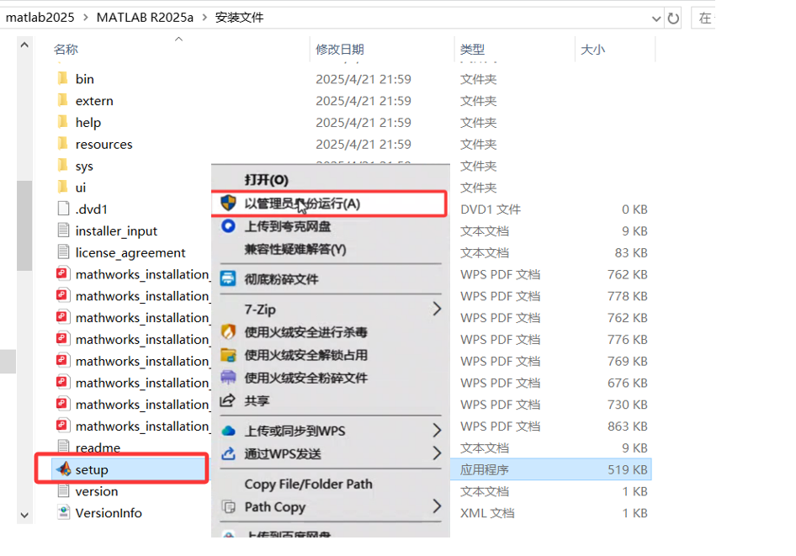Image resolution: width=796 pixels, height=556 pixels.
Task: Expand the 上传或同步到WPS submenu arrow
Action: pos(437,430)
